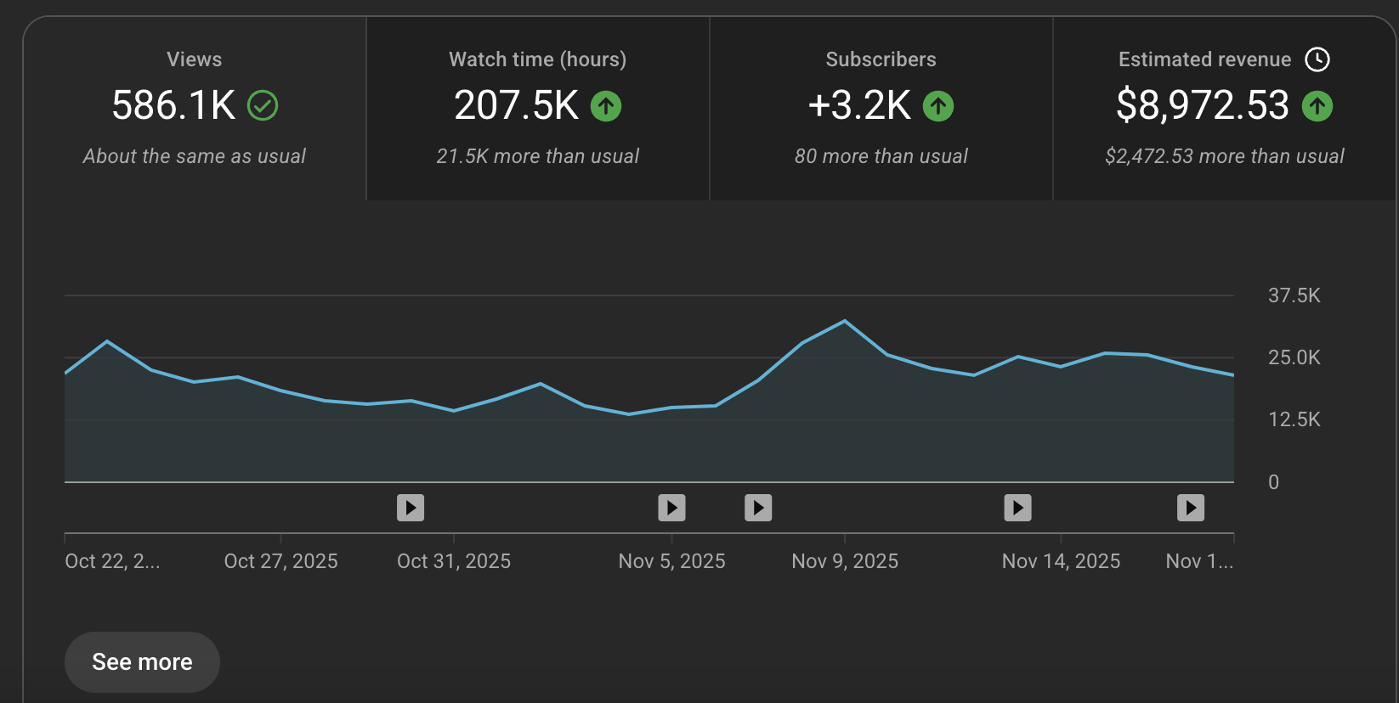Click the See more button
The height and width of the screenshot is (703, 1399).
pyautogui.click(x=142, y=661)
